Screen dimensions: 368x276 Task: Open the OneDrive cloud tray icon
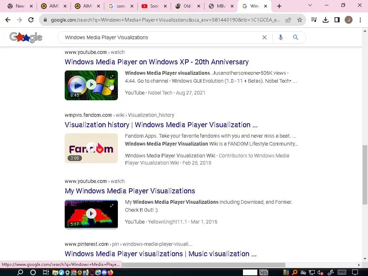click(303, 272)
